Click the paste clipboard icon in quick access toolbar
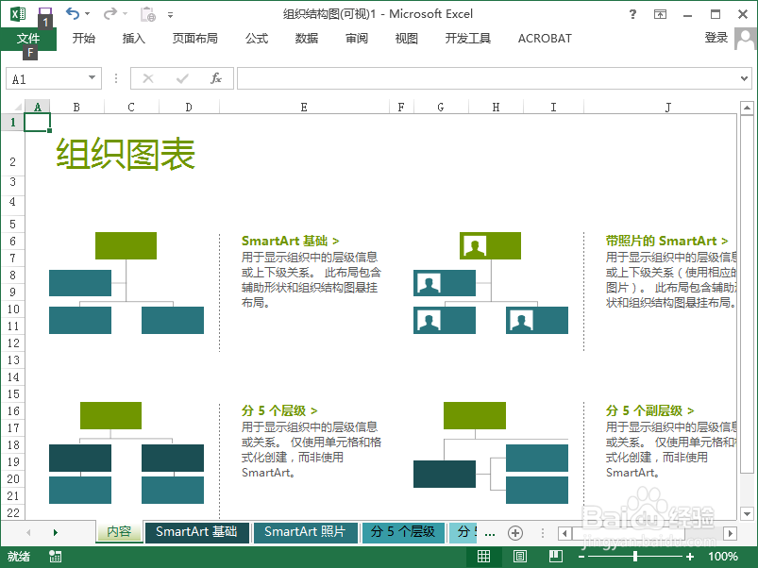Viewport: 758px width, 568px height. click(147, 14)
